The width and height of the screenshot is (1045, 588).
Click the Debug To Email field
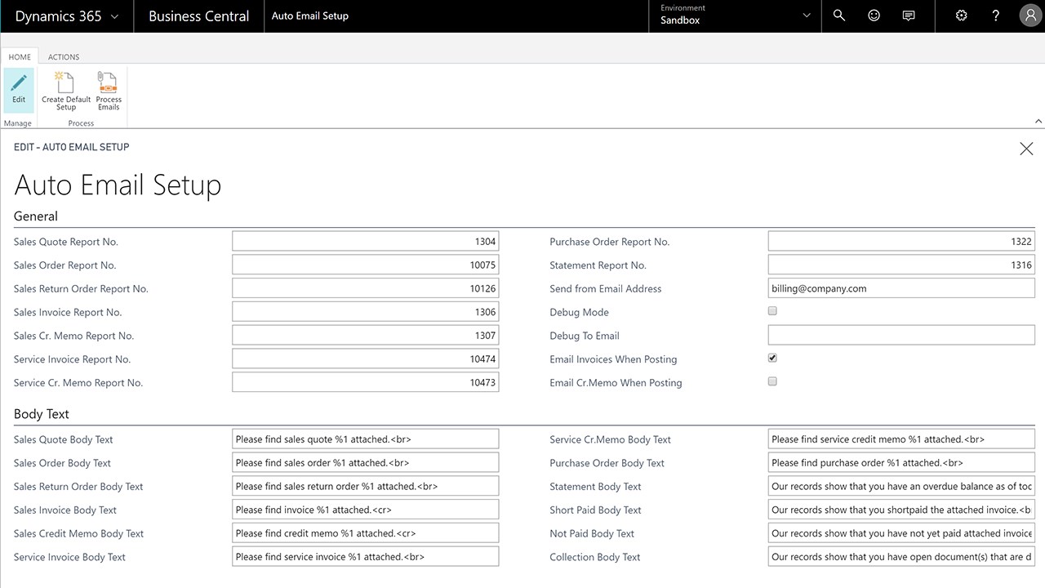pos(901,336)
